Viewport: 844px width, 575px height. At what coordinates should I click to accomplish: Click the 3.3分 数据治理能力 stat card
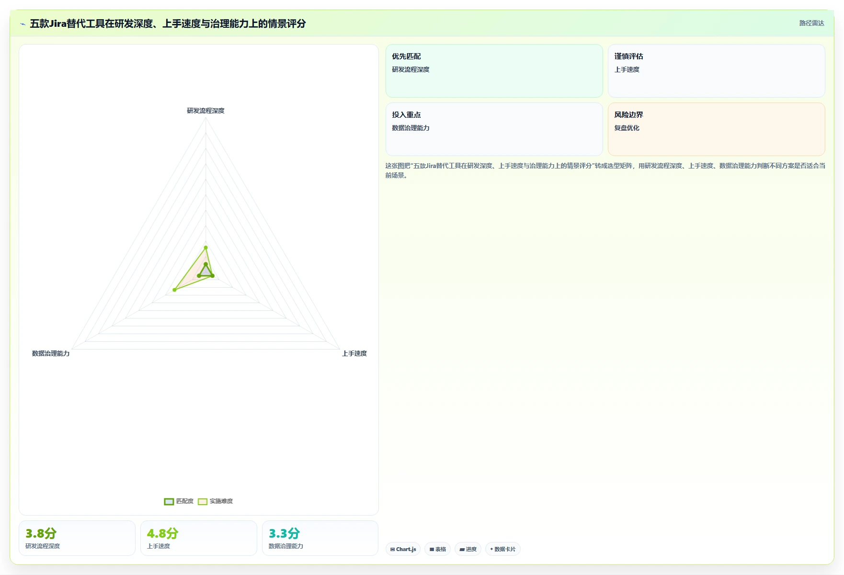(x=320, y=538)
